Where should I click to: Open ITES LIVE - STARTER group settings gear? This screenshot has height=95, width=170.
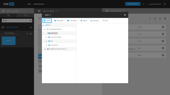tap(31, 28)
